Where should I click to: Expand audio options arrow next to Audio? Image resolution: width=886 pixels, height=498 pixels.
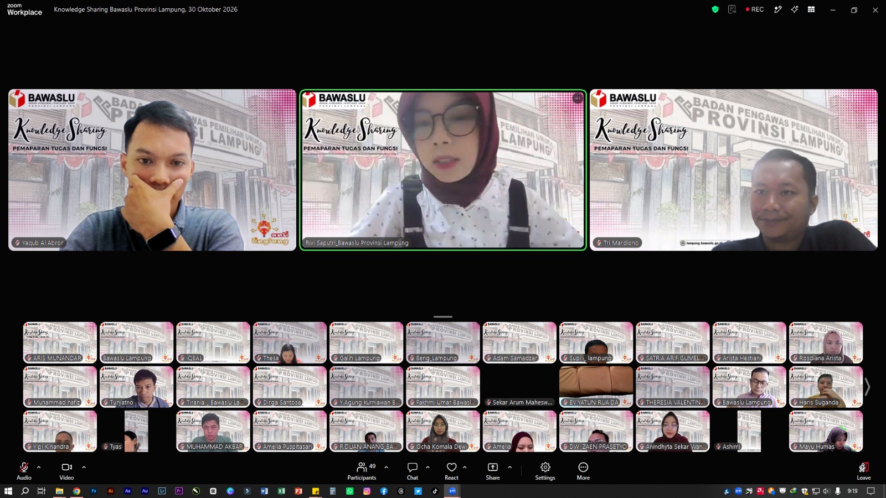click(x=39, y=467)
